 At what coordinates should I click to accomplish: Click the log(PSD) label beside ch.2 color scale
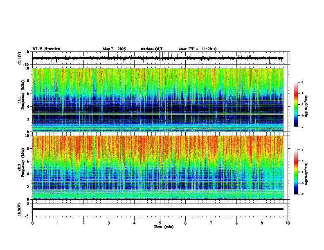[x=306, y=174]
